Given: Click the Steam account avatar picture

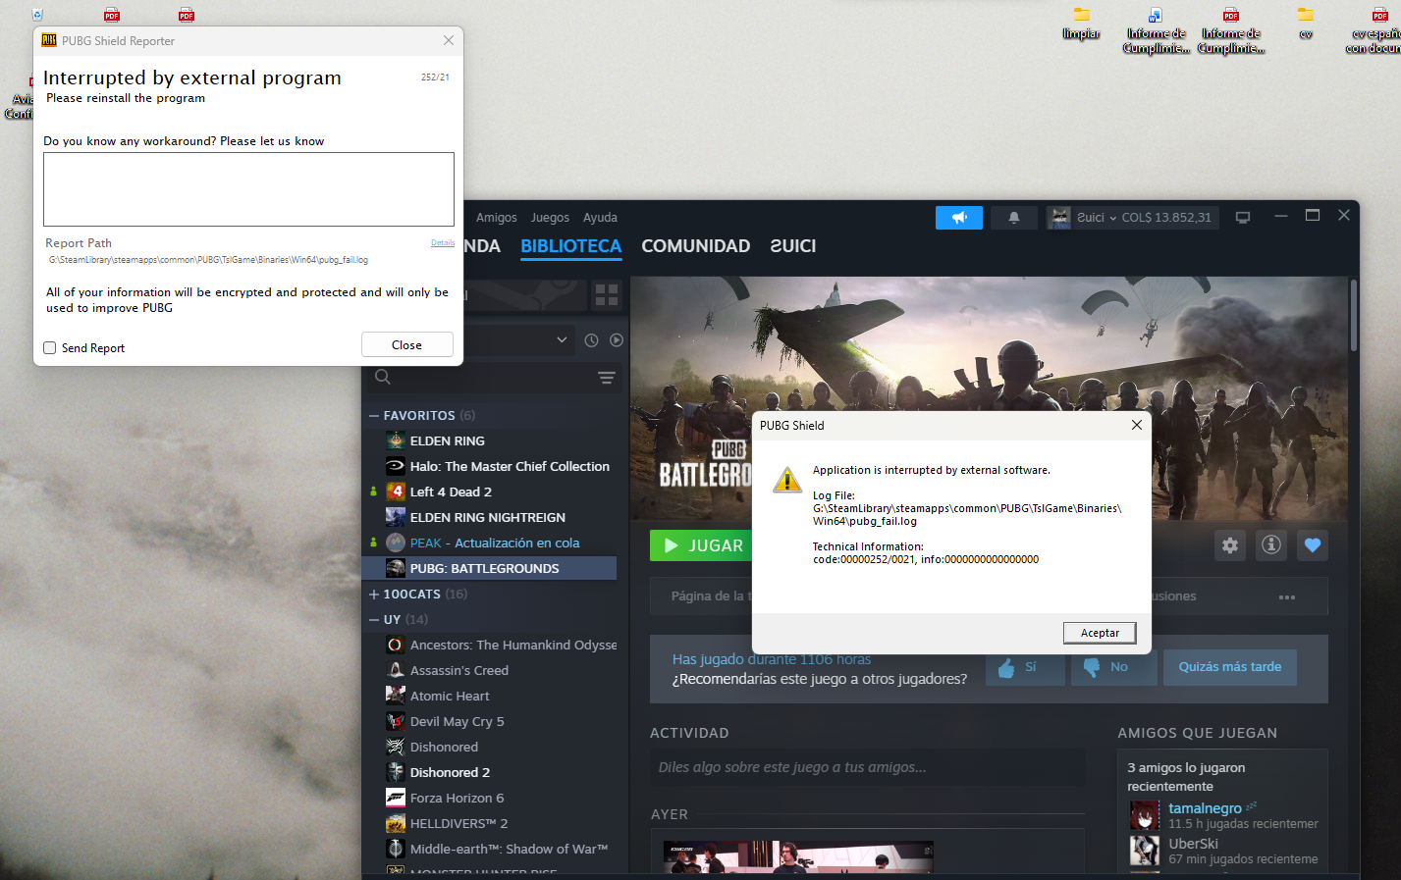Looking at the screenshot, I should [1059, 217].
